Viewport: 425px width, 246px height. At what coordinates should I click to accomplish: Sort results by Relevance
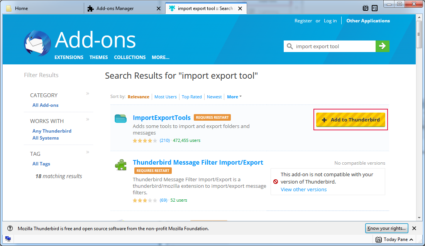click(139, 97)
